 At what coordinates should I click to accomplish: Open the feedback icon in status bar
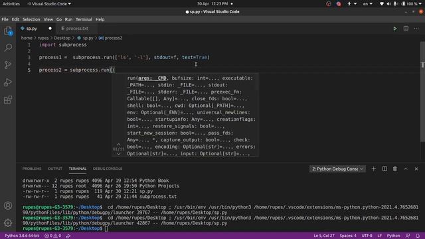click(408, 236)
